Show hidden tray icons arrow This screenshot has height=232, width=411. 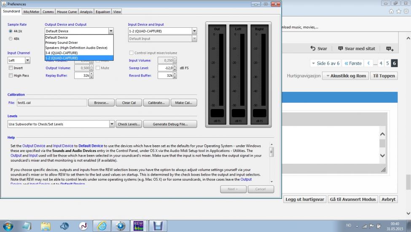357,226
